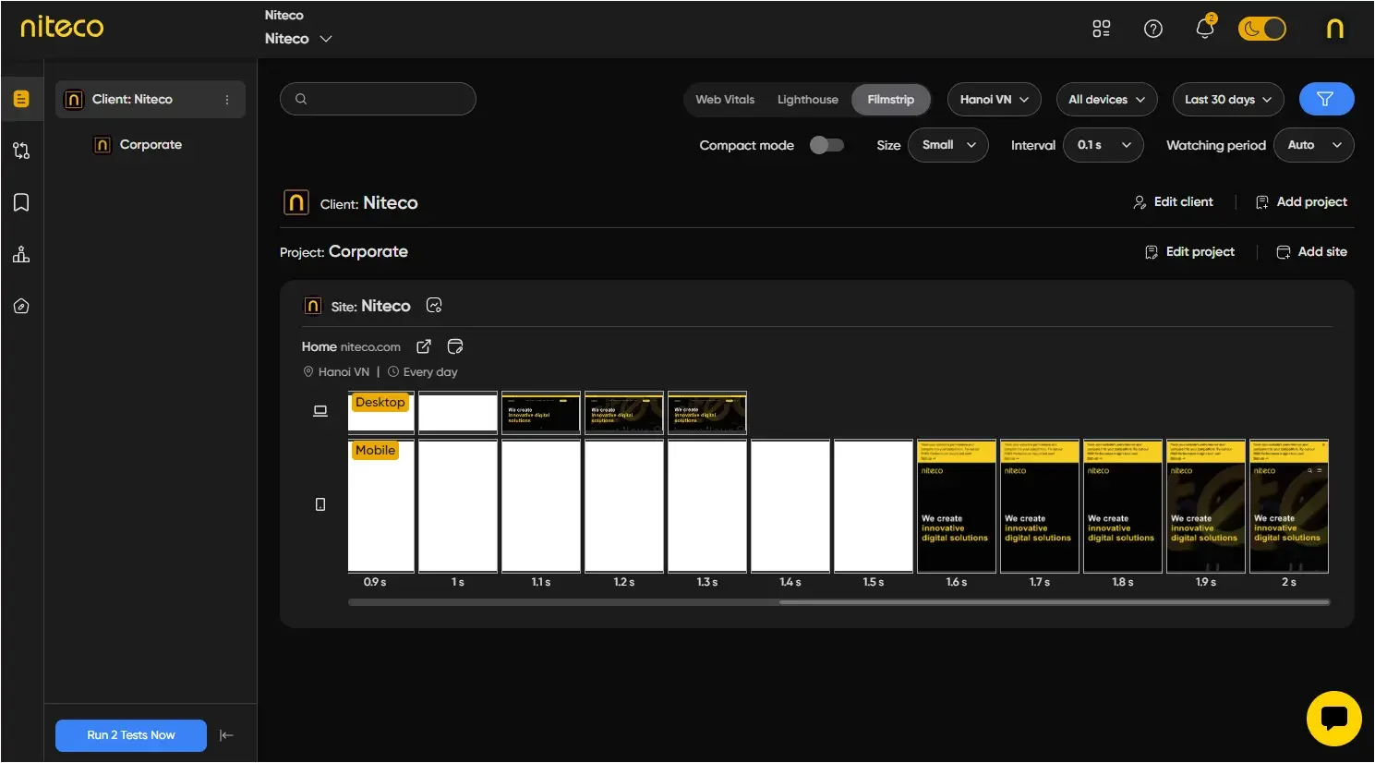Switch to the Web Vitals tab
The image size is (1375, 763).
click(x=725, y=100)
